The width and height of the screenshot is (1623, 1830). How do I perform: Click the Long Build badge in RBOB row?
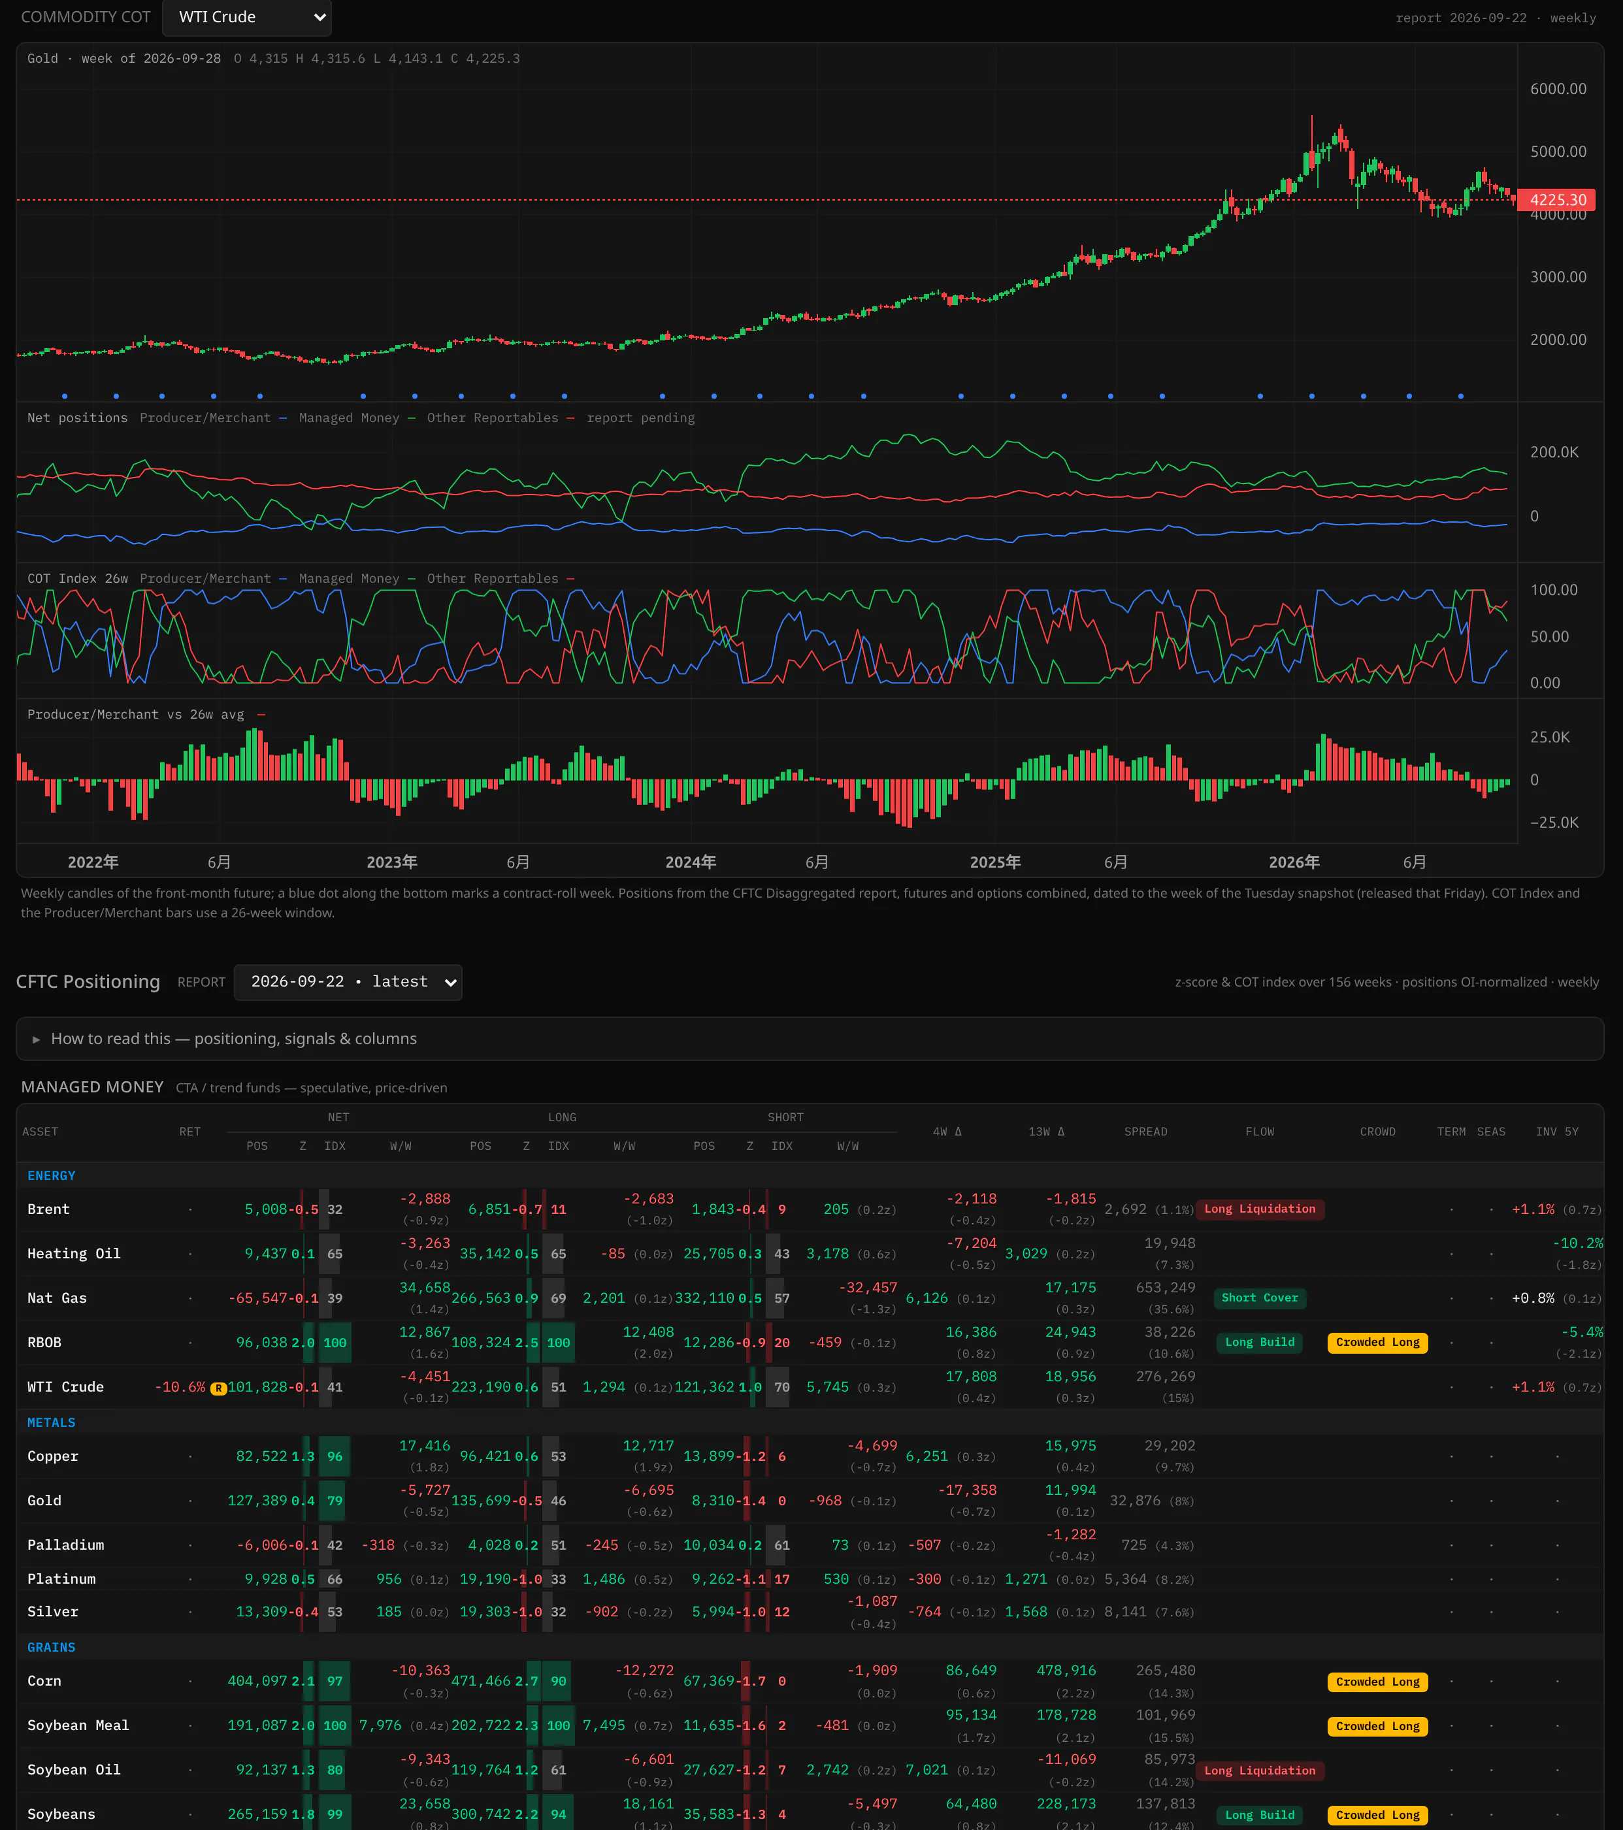1260,1343
